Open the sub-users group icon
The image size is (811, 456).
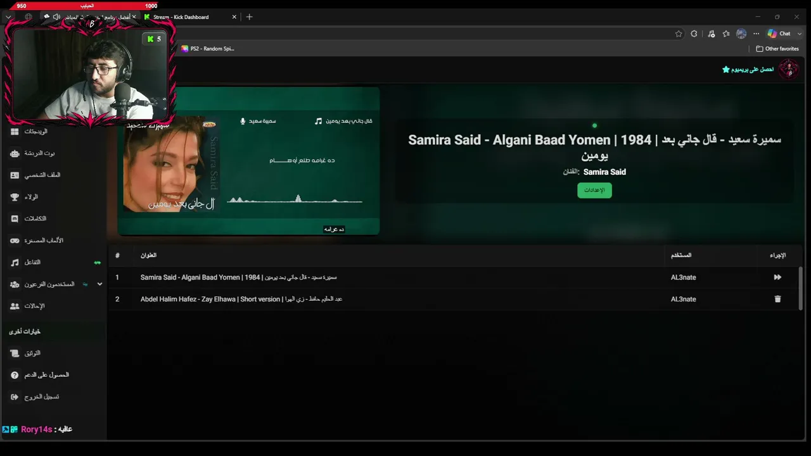click(15, 284)
